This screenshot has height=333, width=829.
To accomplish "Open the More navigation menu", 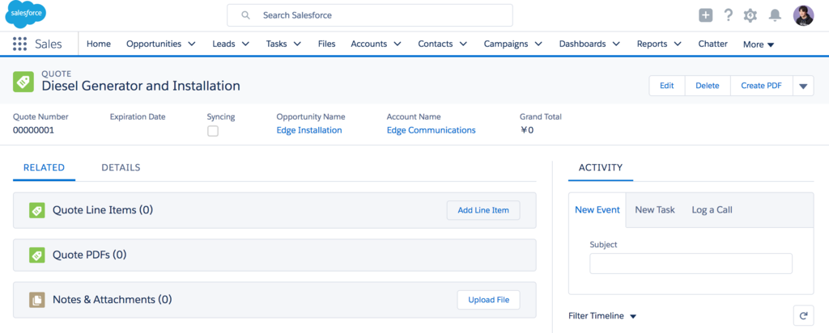I will coord(759,44).
